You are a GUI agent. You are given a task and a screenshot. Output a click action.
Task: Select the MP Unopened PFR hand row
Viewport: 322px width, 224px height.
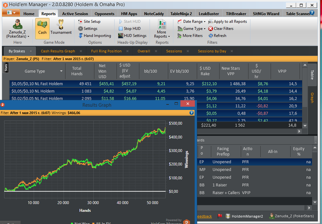tap(254, 170)
